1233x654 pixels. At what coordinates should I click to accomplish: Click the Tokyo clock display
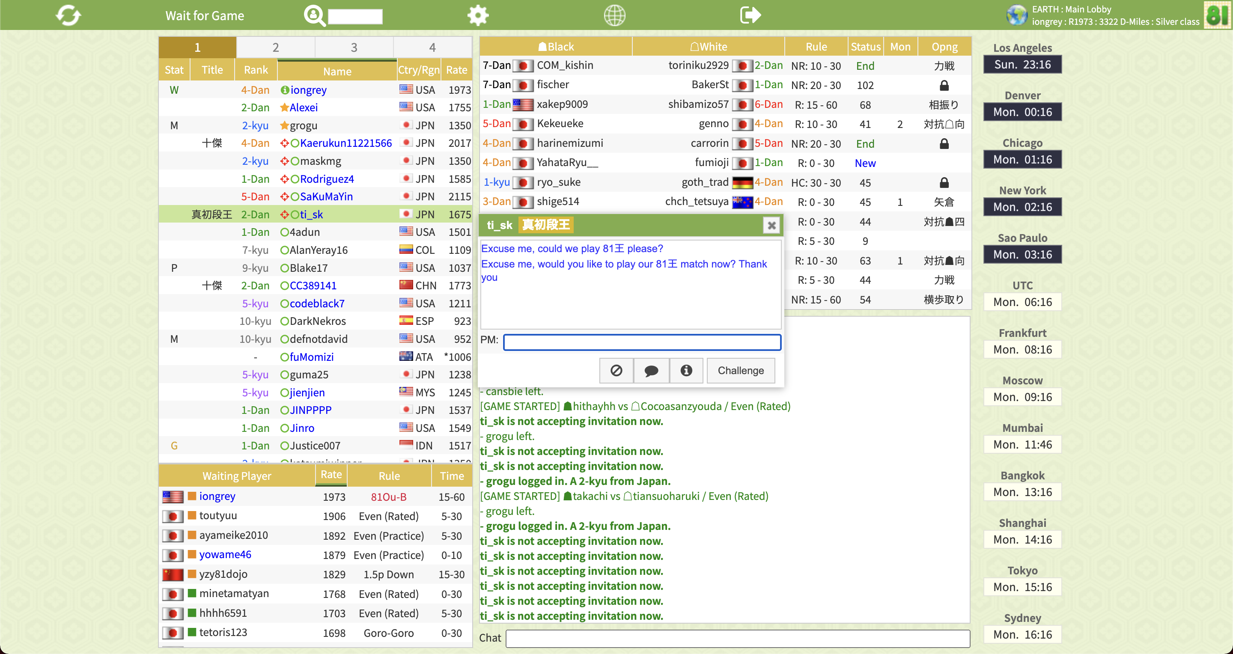point(1022,587)
